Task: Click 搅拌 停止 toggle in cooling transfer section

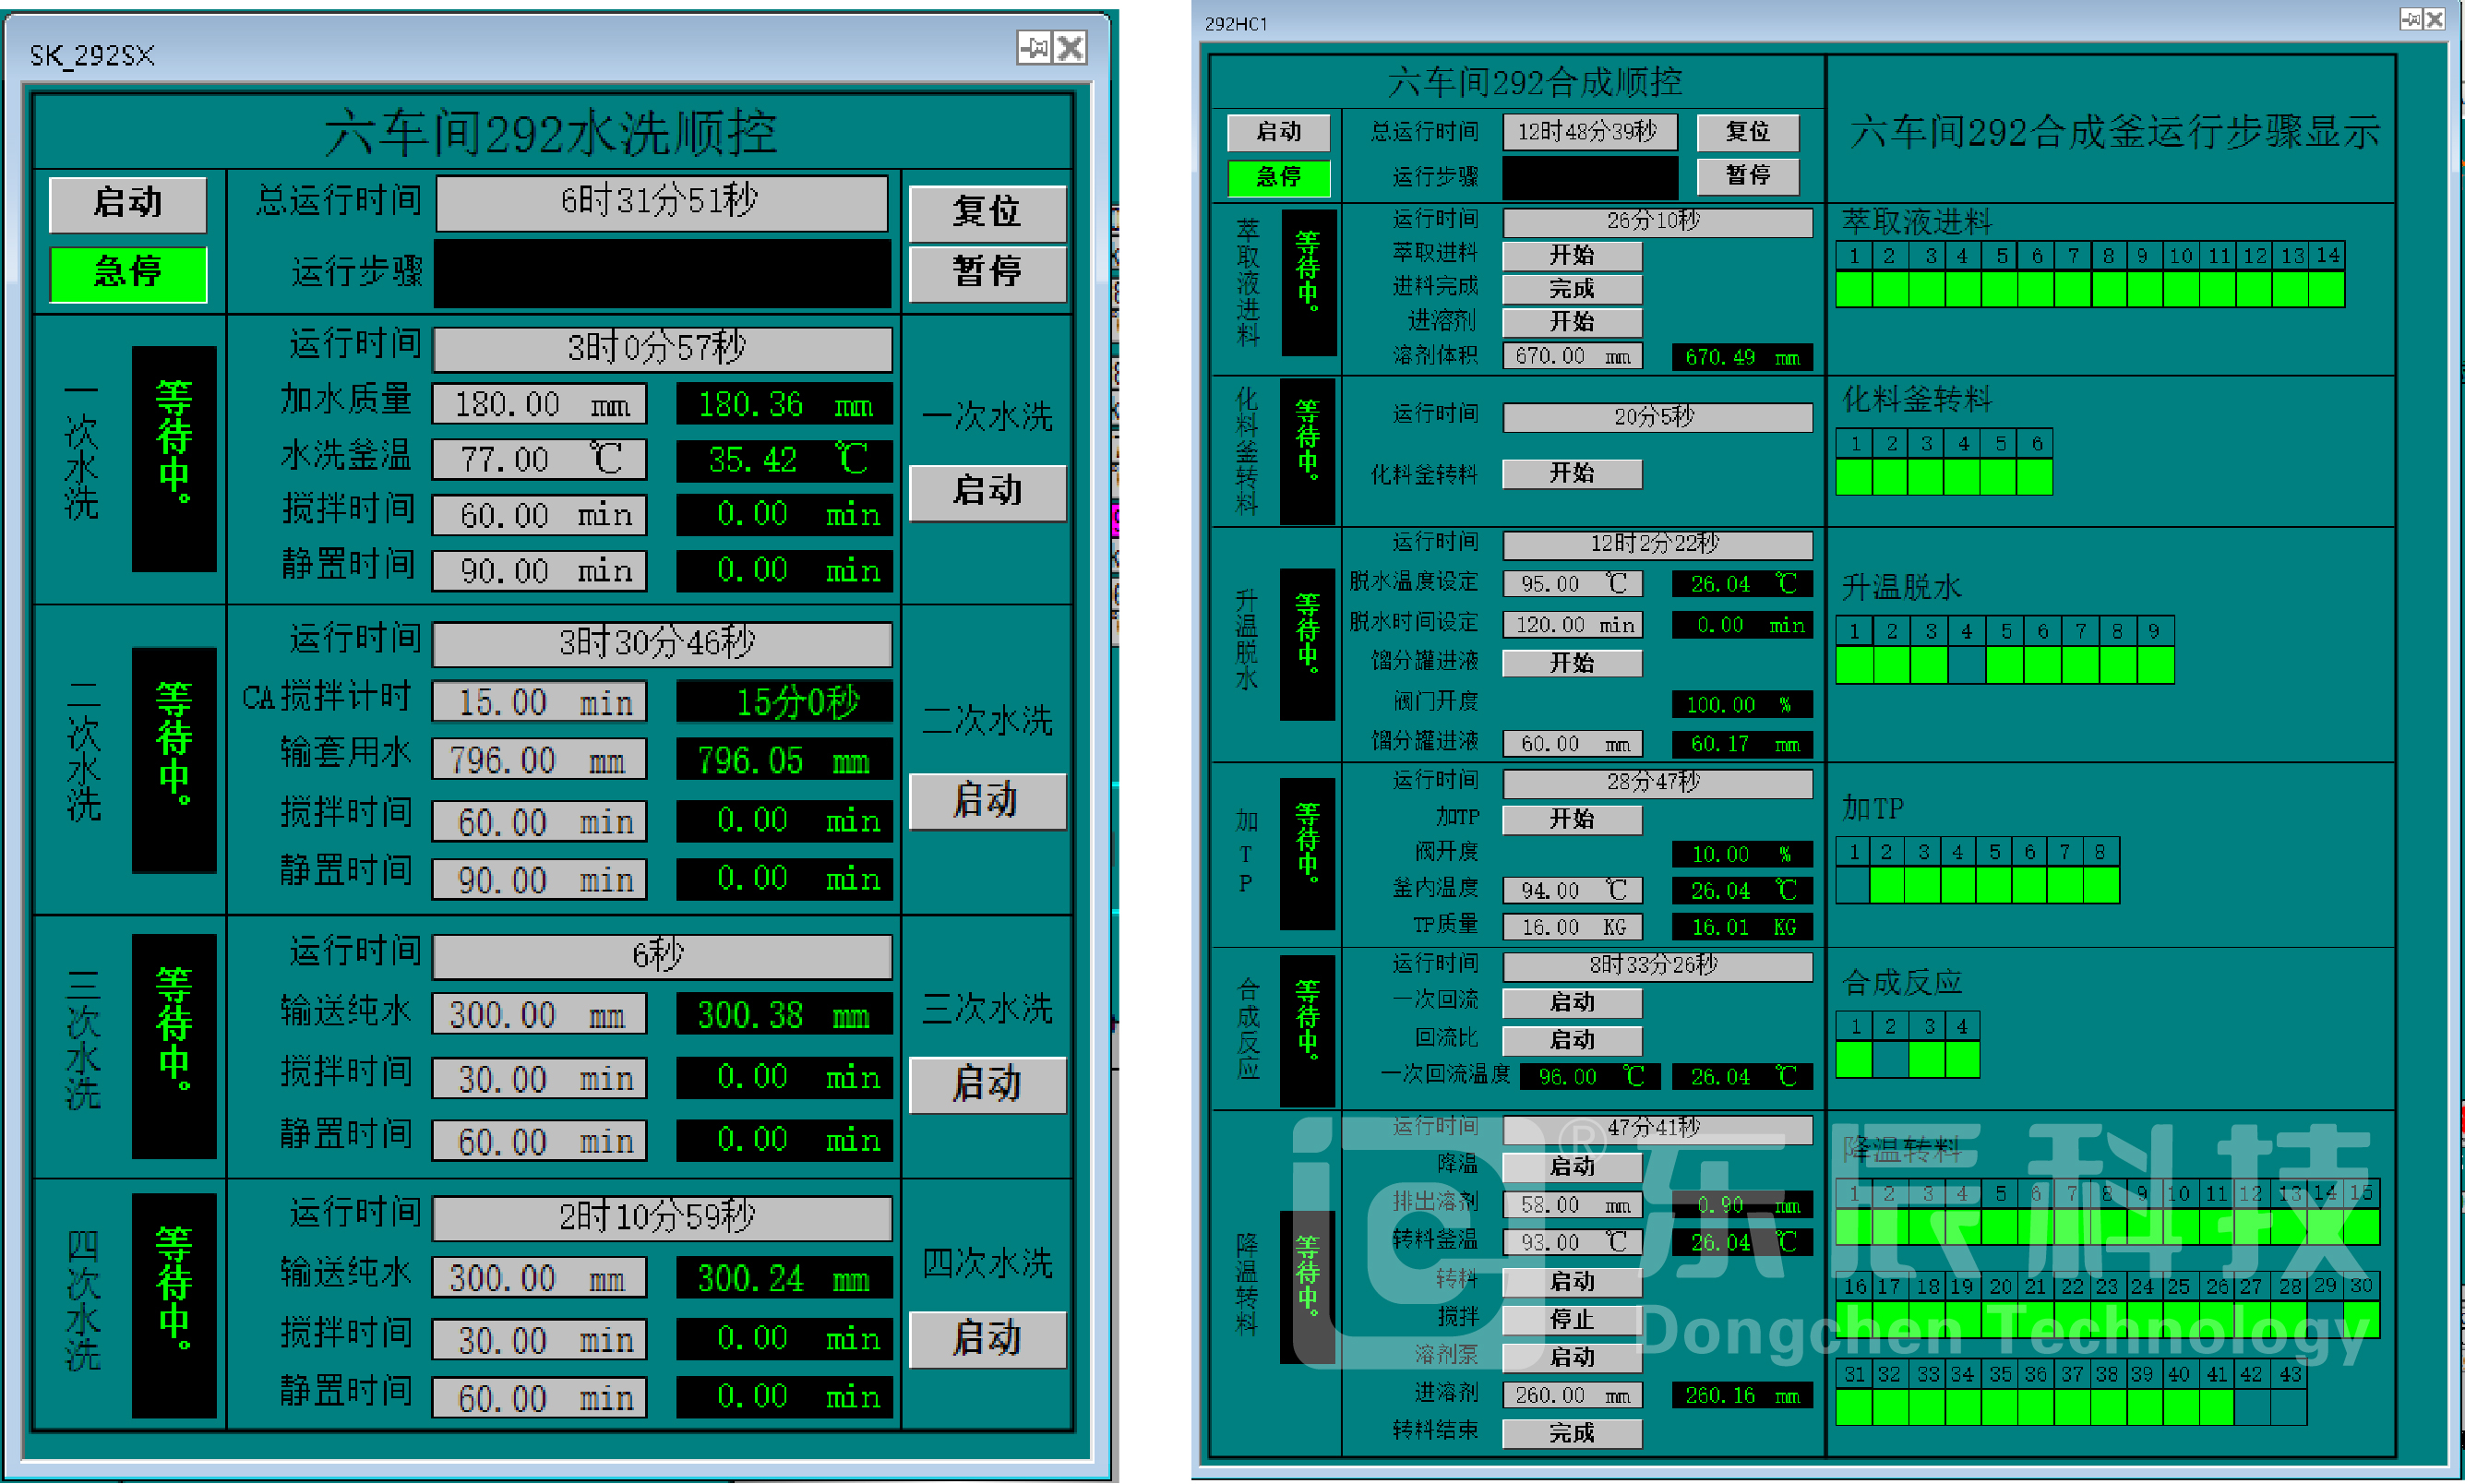Action: tap(1571, 1319)
